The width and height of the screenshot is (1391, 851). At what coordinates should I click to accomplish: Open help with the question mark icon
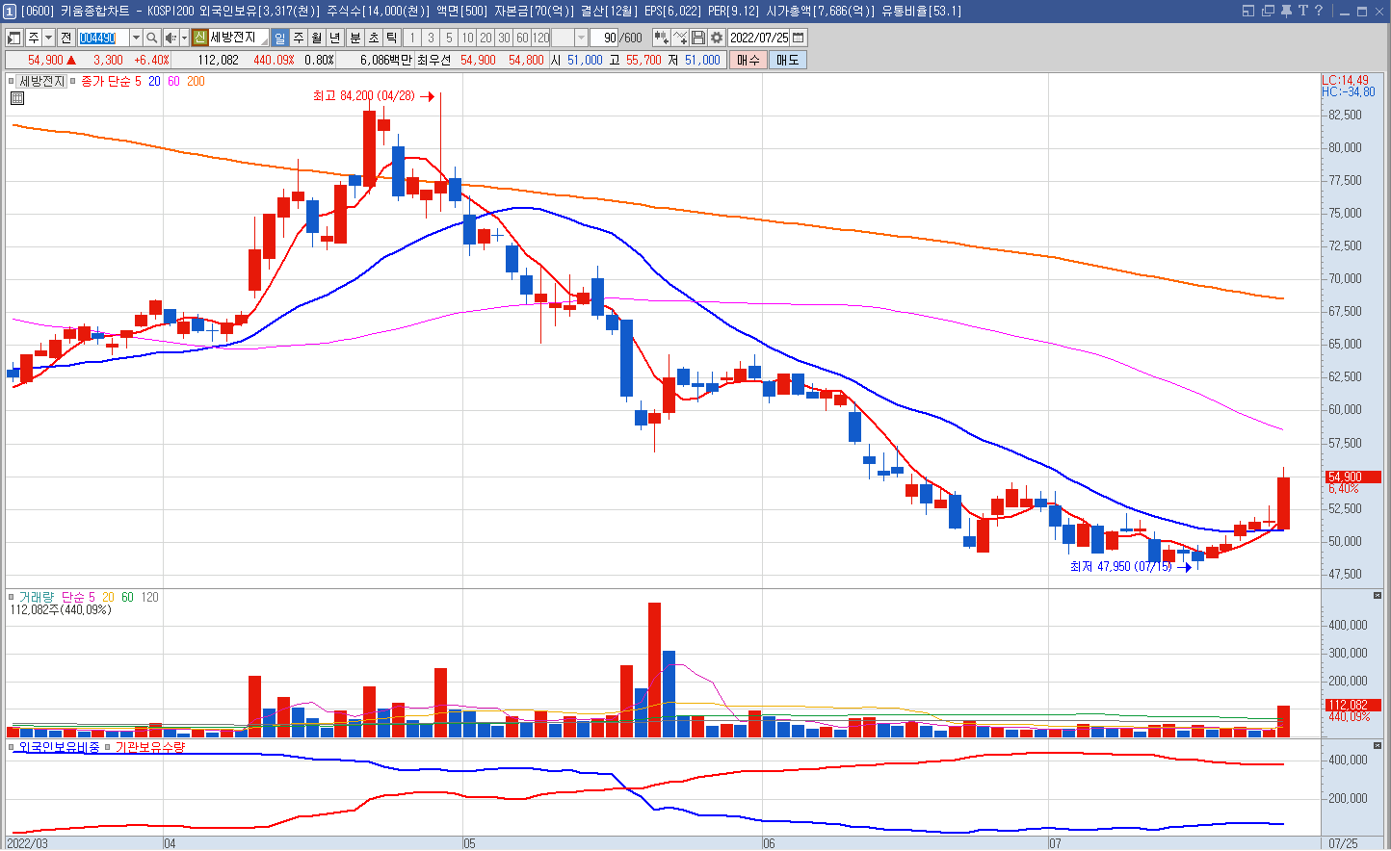(x=1319, y=11)
